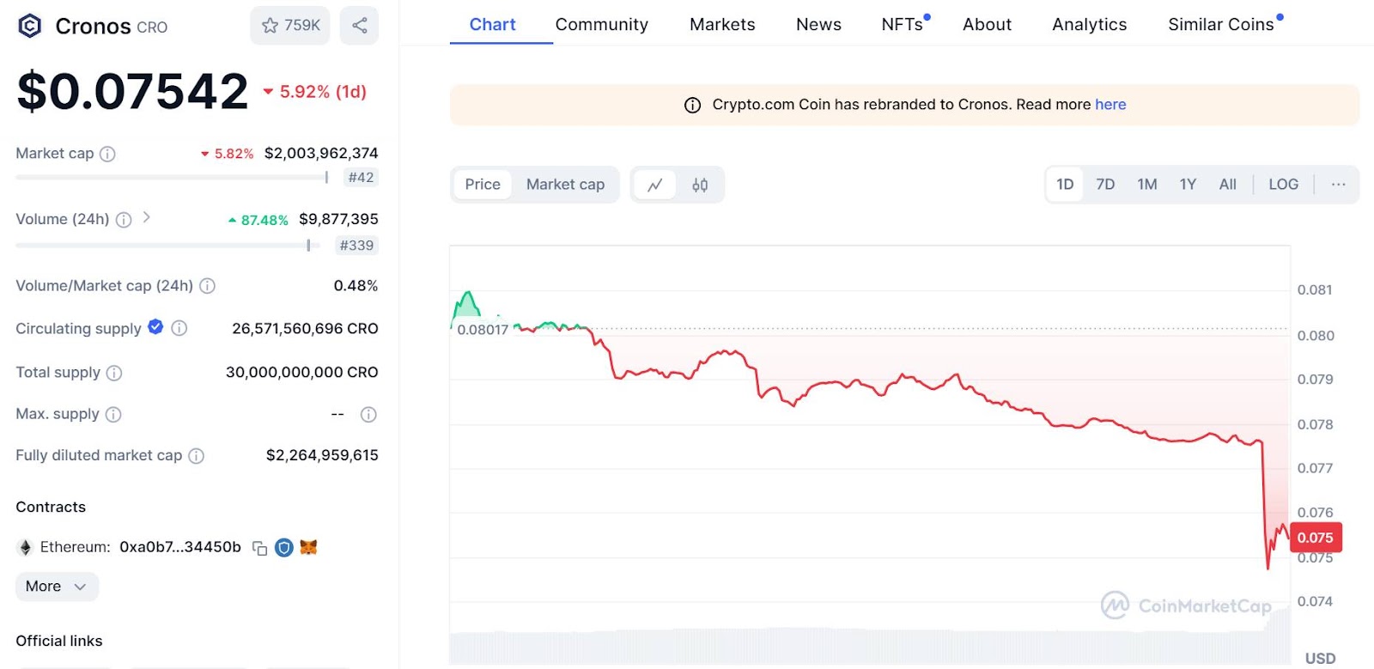The width and height of the screenshot is (1374, 669).
Task: Open the shield security icon for contract
Action: [x=284, y=547]
